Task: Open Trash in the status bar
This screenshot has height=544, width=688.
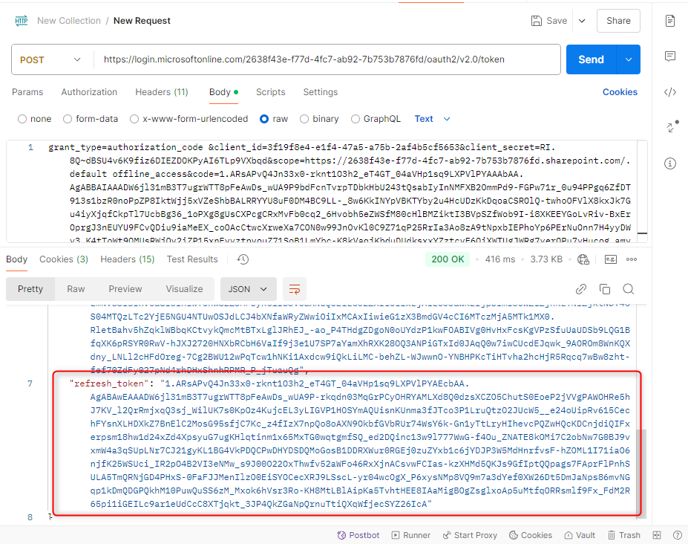Action: pos(624,535)
